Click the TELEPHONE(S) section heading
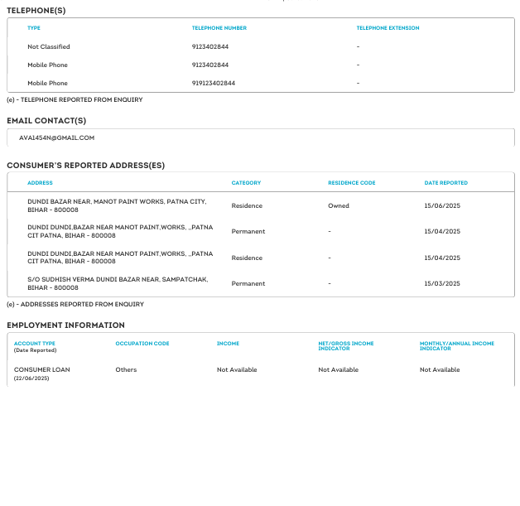The image size is (520, 506). tap(36, 11)
